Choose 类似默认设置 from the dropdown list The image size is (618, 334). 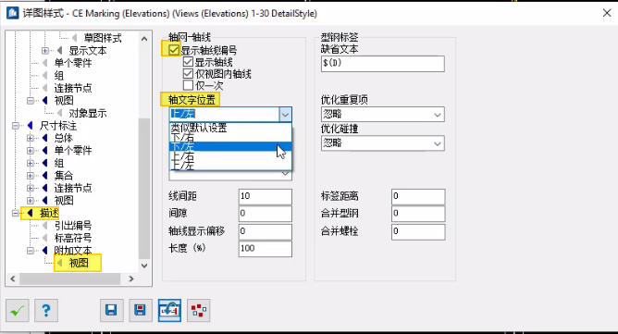[230, 128]
